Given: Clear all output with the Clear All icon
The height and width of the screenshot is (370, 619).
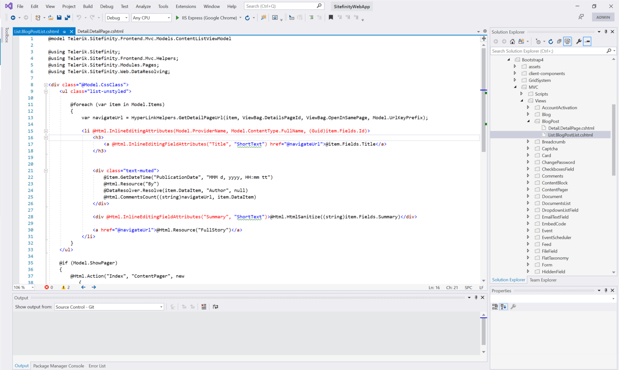Looking at the screenshot, I should point(204,307).
